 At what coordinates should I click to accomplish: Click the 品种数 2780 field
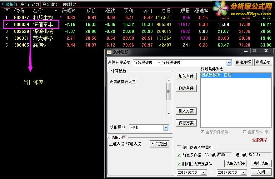point(224,155)
